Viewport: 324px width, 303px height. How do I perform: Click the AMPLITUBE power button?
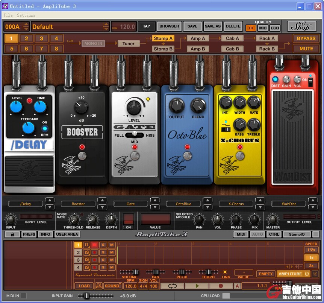point(307,274)
